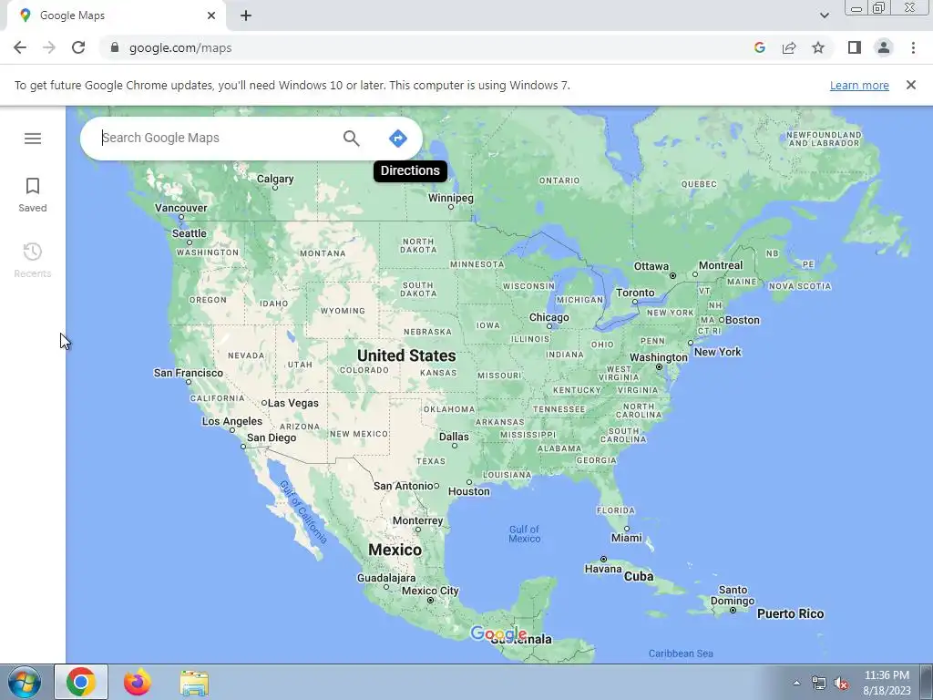This screenshot has width=933, height=700.
Task: Click the Cuba country label
Action: 639,576
